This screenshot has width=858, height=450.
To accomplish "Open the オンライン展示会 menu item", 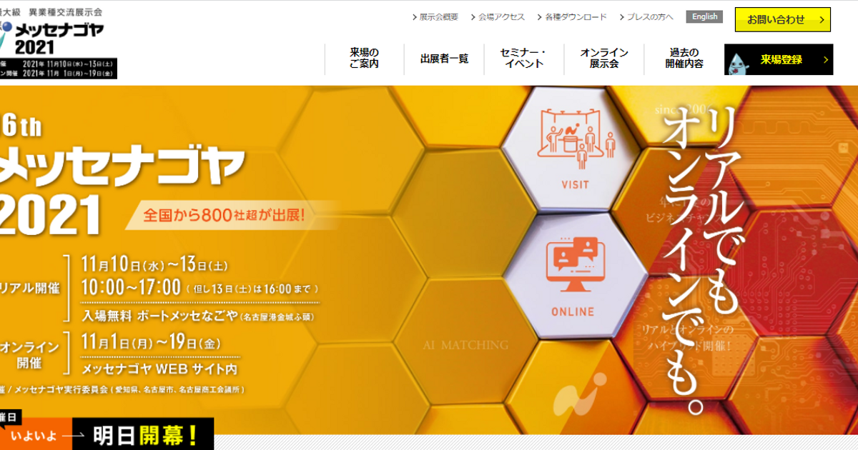I will 604,58.
